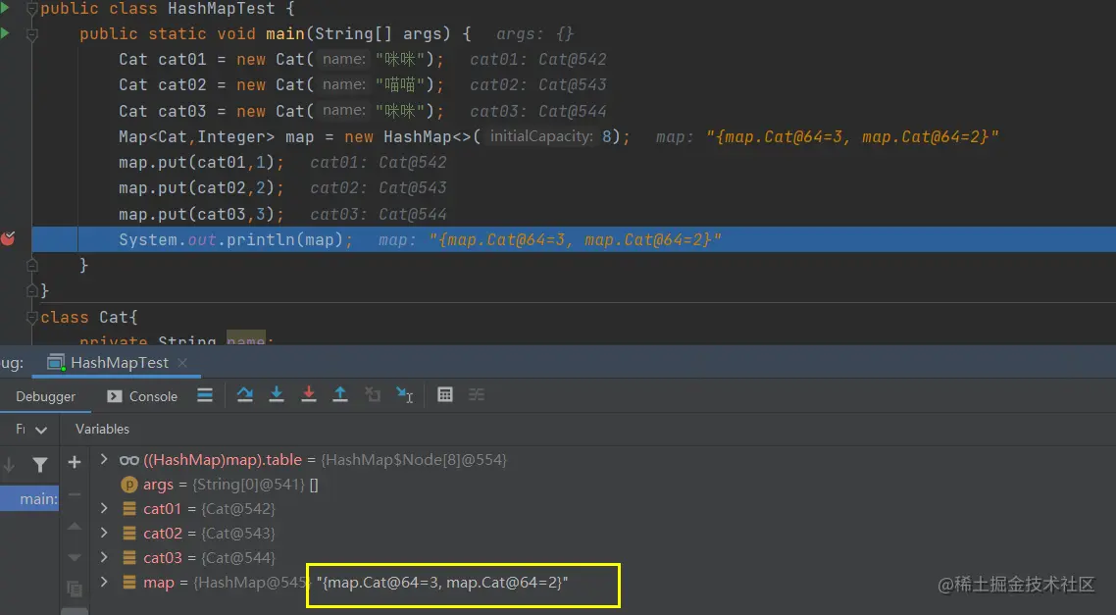Open the frames dropdown chevron
Screen dimensions: 1116x615
click(x=41, y=430)
